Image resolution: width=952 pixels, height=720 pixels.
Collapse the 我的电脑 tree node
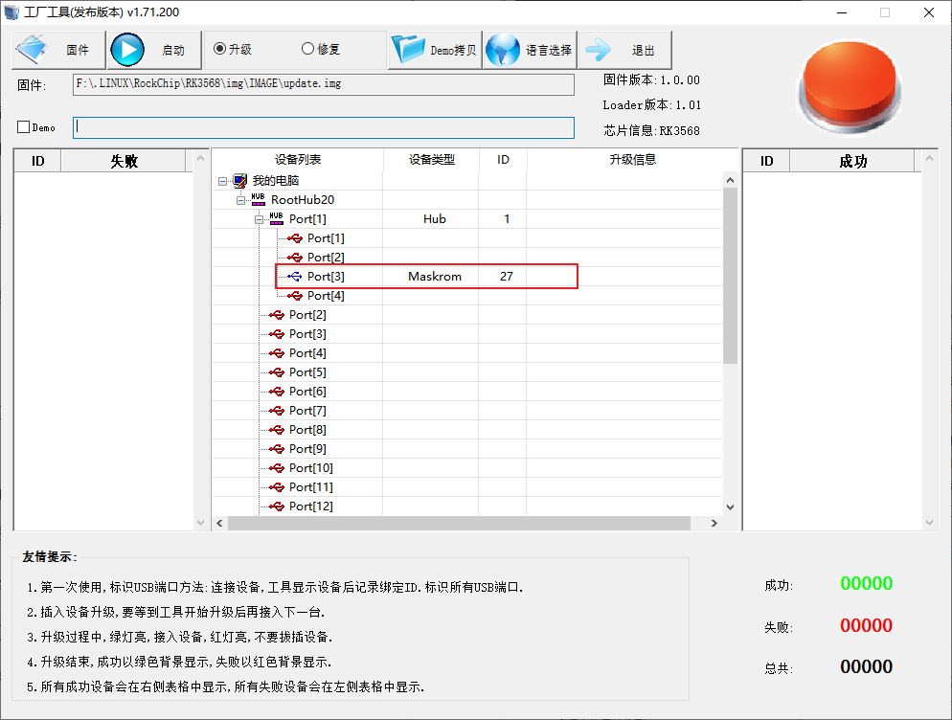pyautogui.click(x=222, y=181)
